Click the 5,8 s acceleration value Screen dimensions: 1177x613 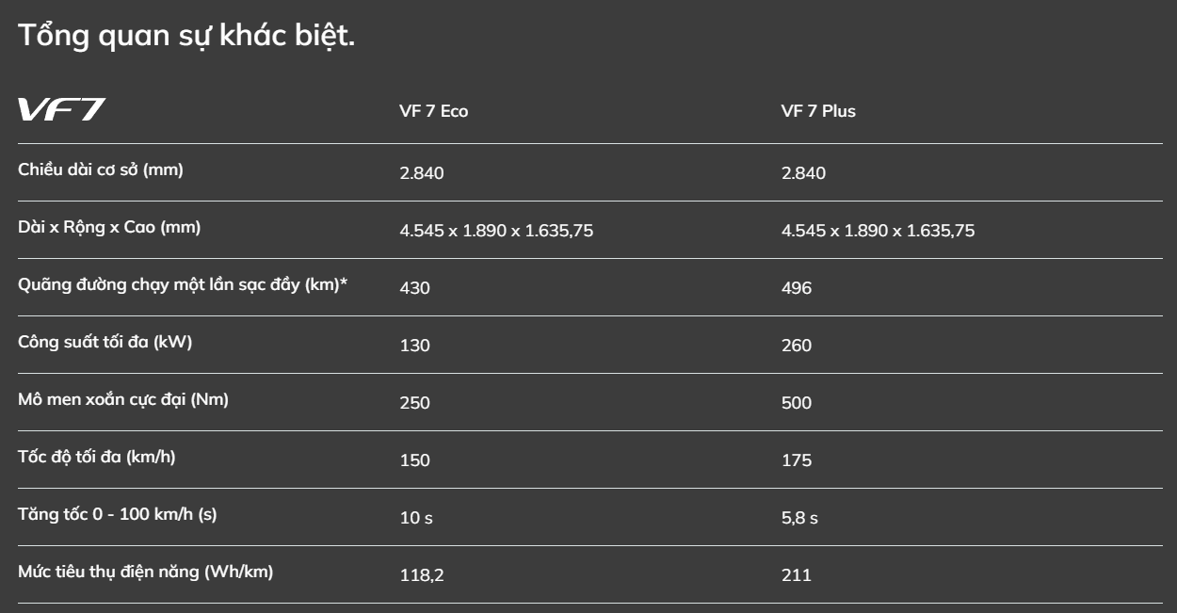pyautogui.click(x=799, y=518)
